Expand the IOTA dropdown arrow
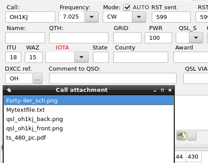This screenshot has height=163, width=208. point(81,57)
